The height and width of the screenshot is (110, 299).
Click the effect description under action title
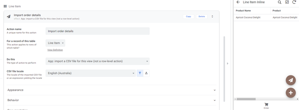coord(46,19)
